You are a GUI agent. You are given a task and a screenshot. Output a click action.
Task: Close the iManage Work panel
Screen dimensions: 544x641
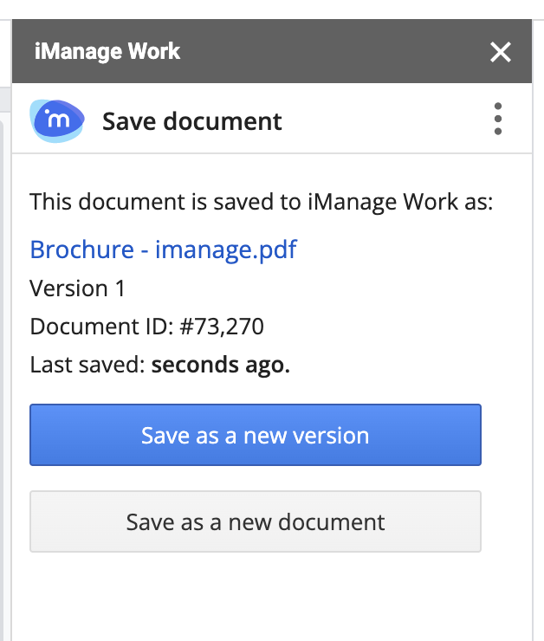tap(501, 52)
